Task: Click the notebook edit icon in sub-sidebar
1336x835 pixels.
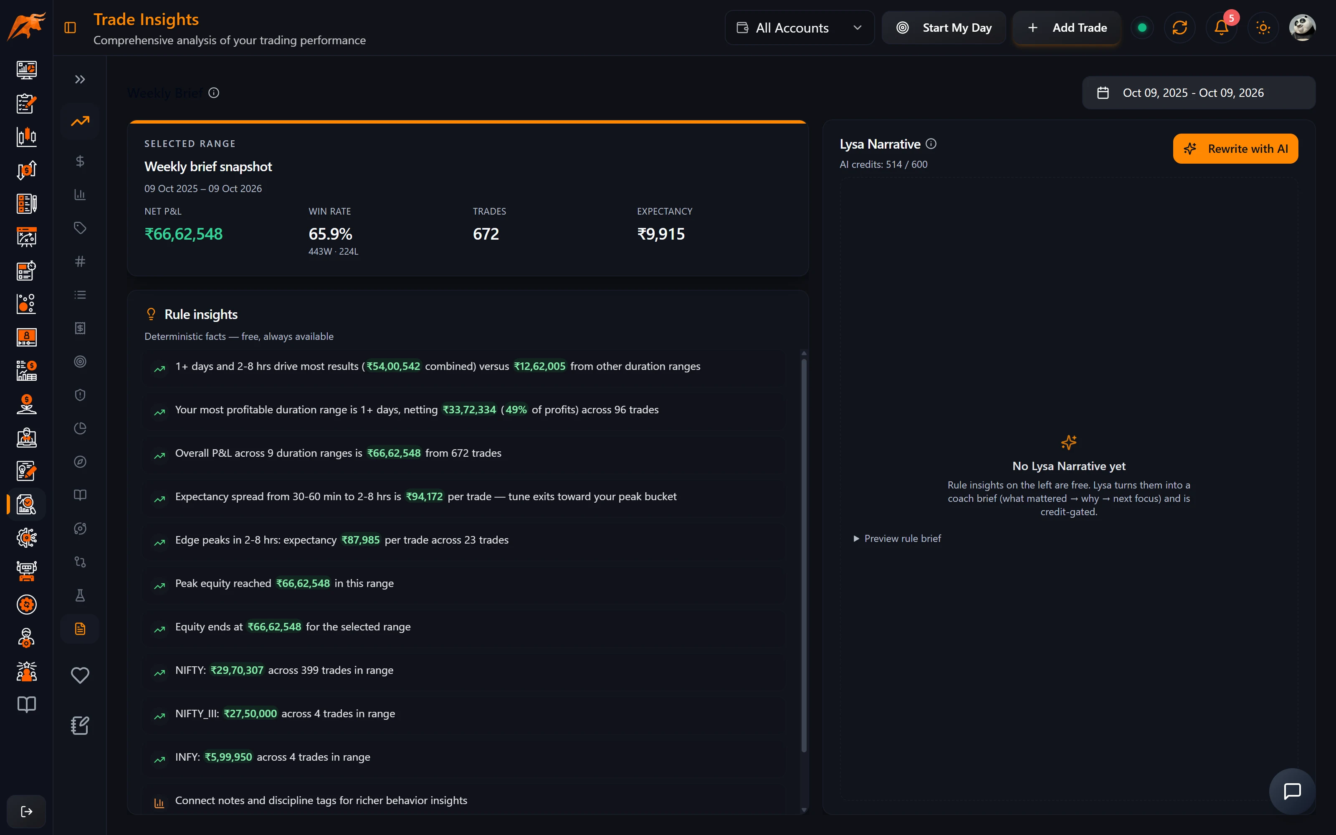Action: click(x=80, y=726)
